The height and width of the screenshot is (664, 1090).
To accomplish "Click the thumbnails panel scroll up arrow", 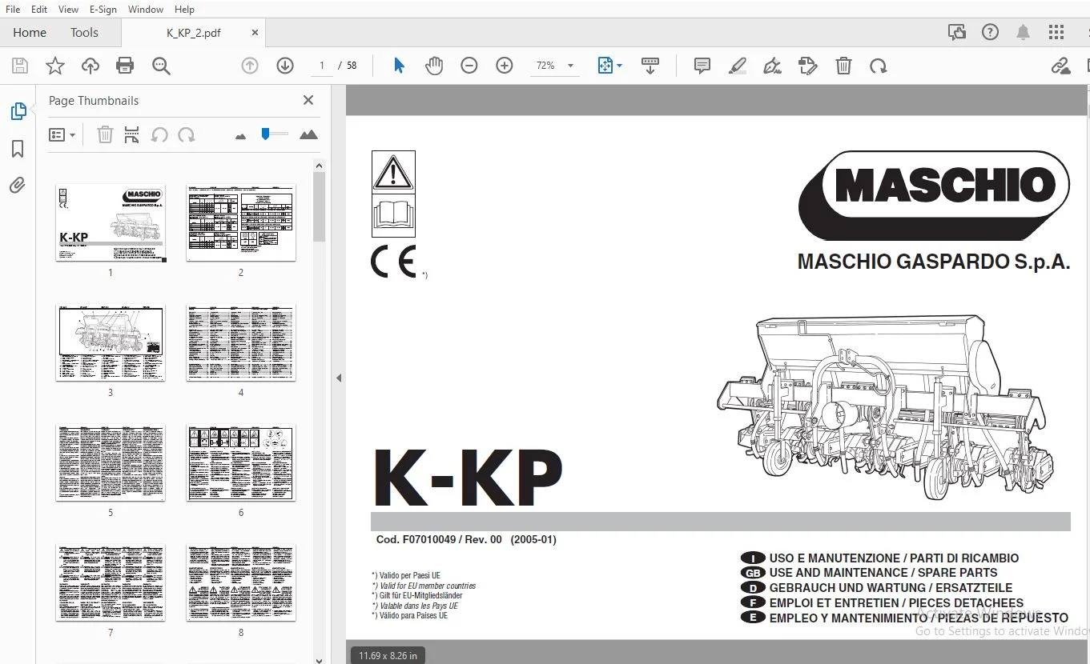I will click(319, 166).
